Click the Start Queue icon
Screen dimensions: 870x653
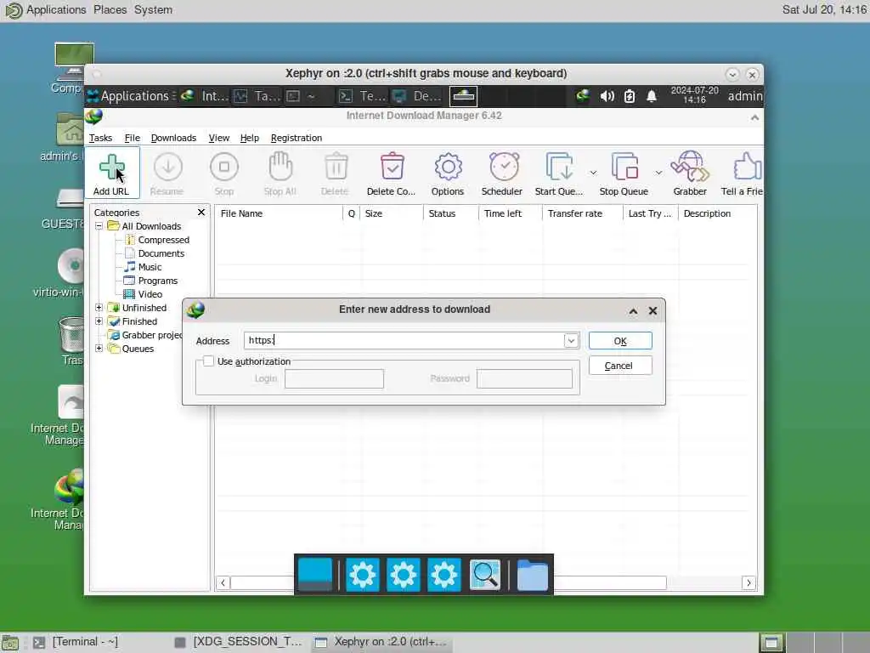tap(559, 166)
